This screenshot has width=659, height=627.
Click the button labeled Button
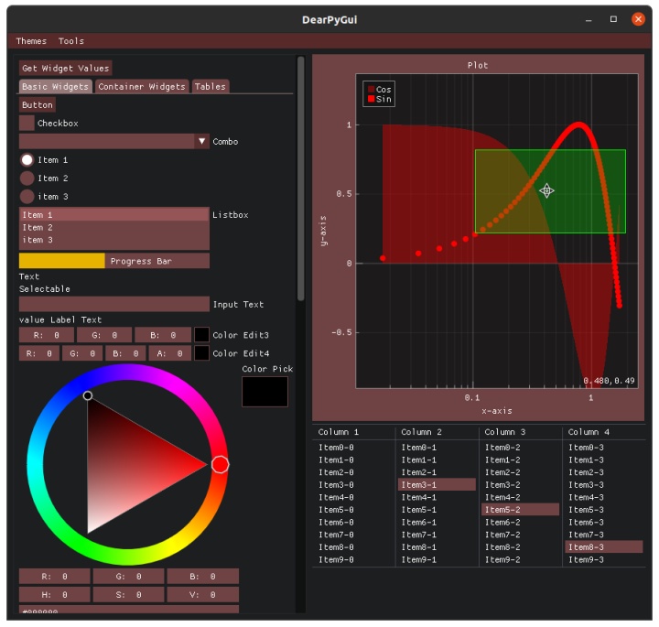click(37, 105)
